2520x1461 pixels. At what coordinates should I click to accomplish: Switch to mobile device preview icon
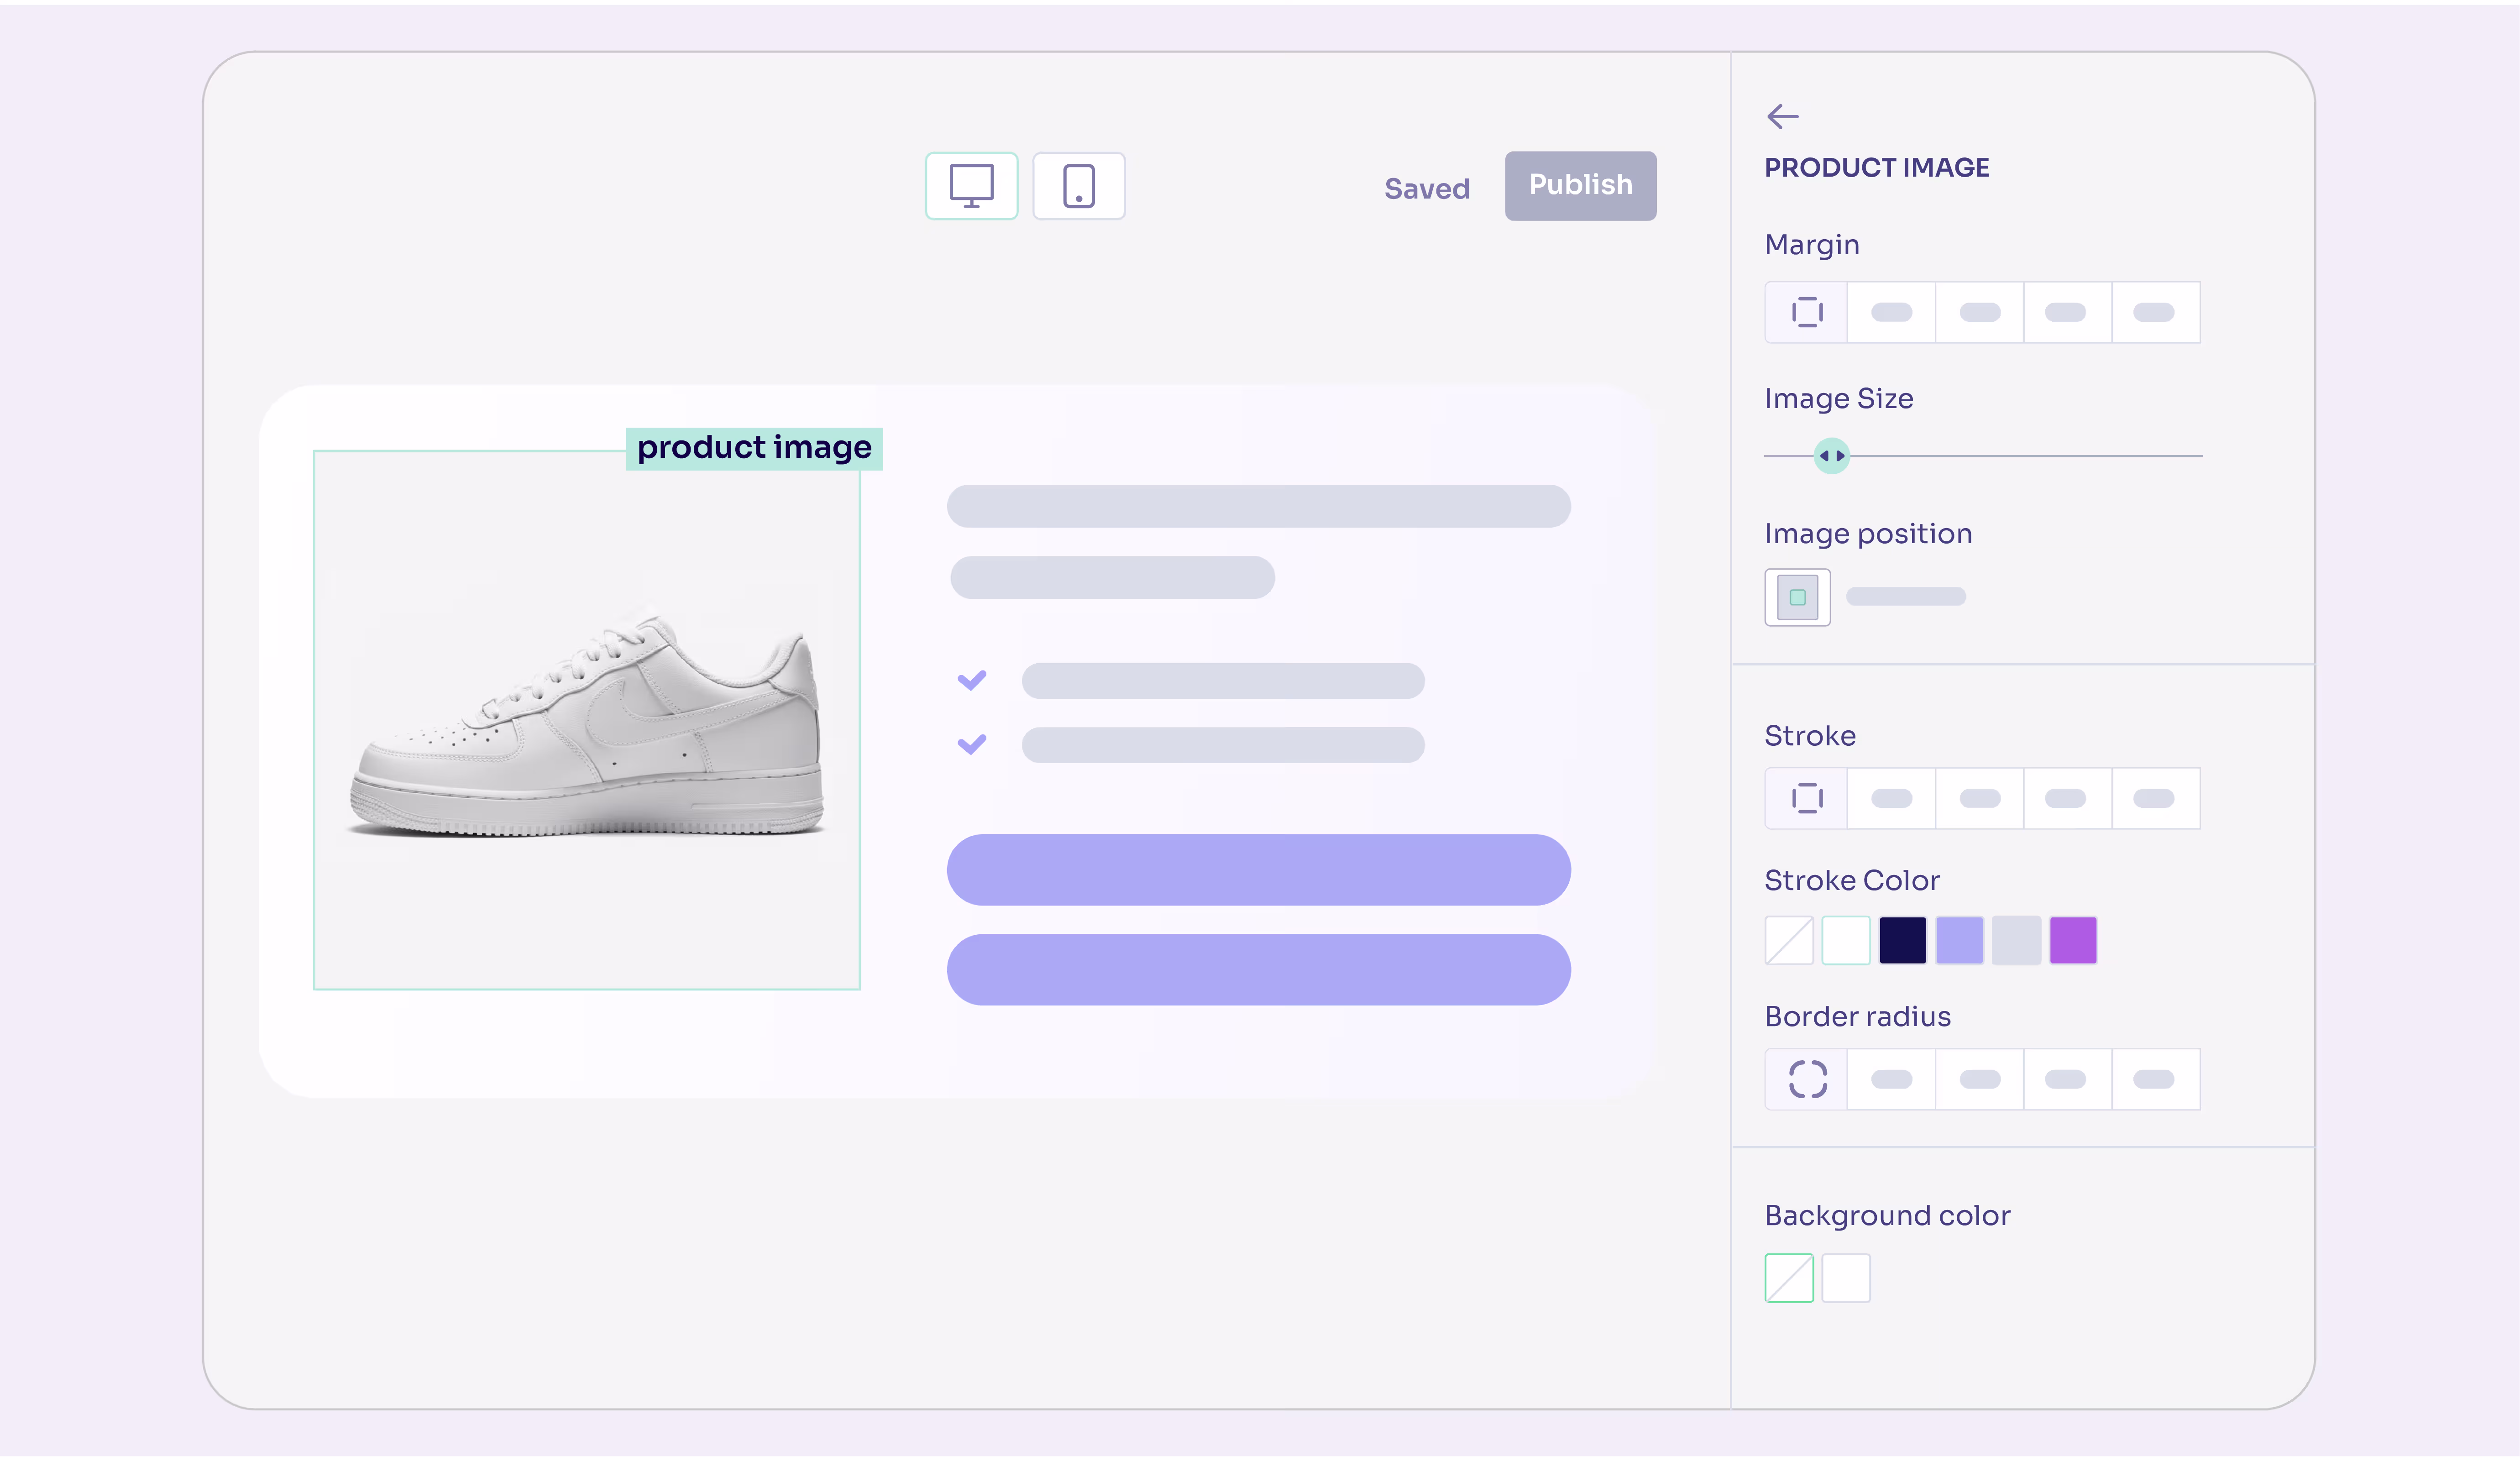pyautogui.click(x=1078, y=186)
